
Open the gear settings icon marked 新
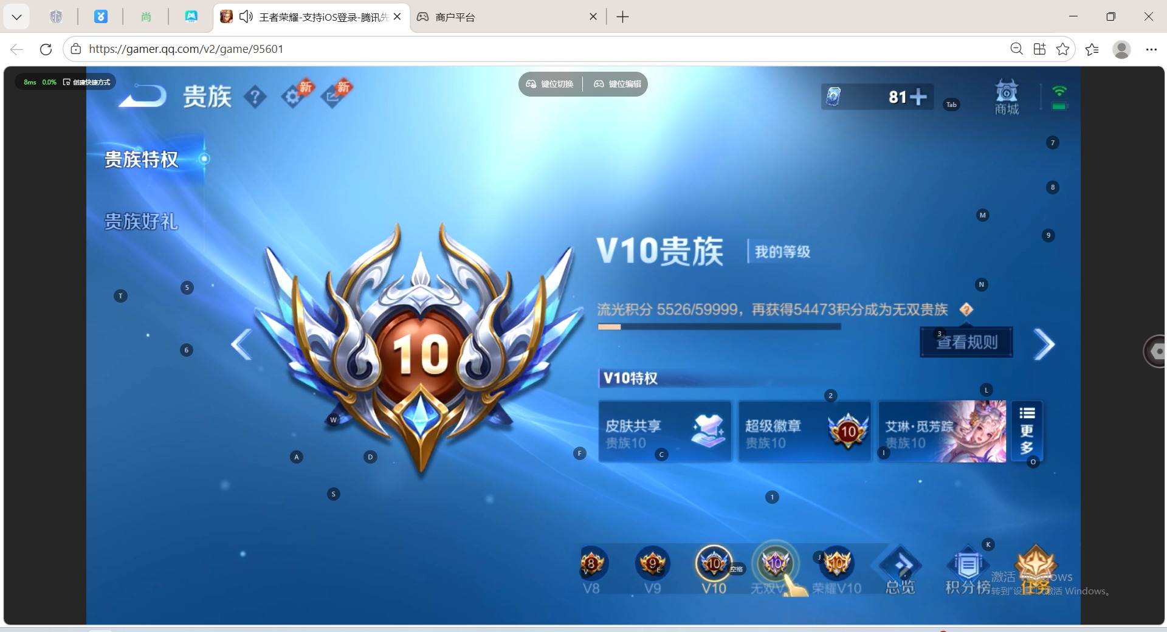(x=294, y=96)
